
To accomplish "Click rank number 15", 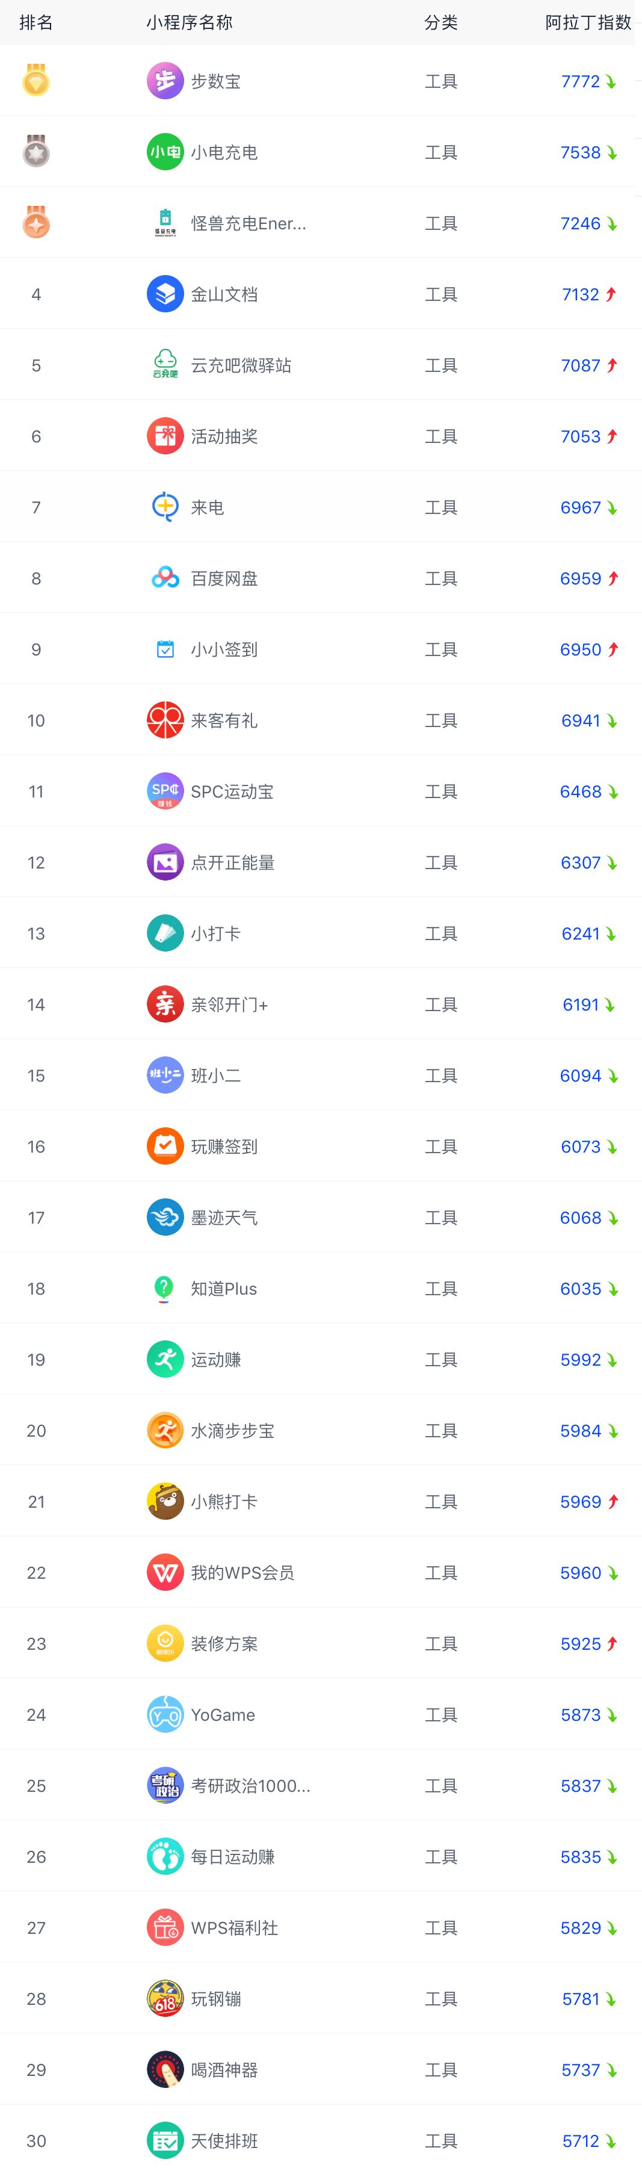I will pyautogui.click(x=36, y=1076).
